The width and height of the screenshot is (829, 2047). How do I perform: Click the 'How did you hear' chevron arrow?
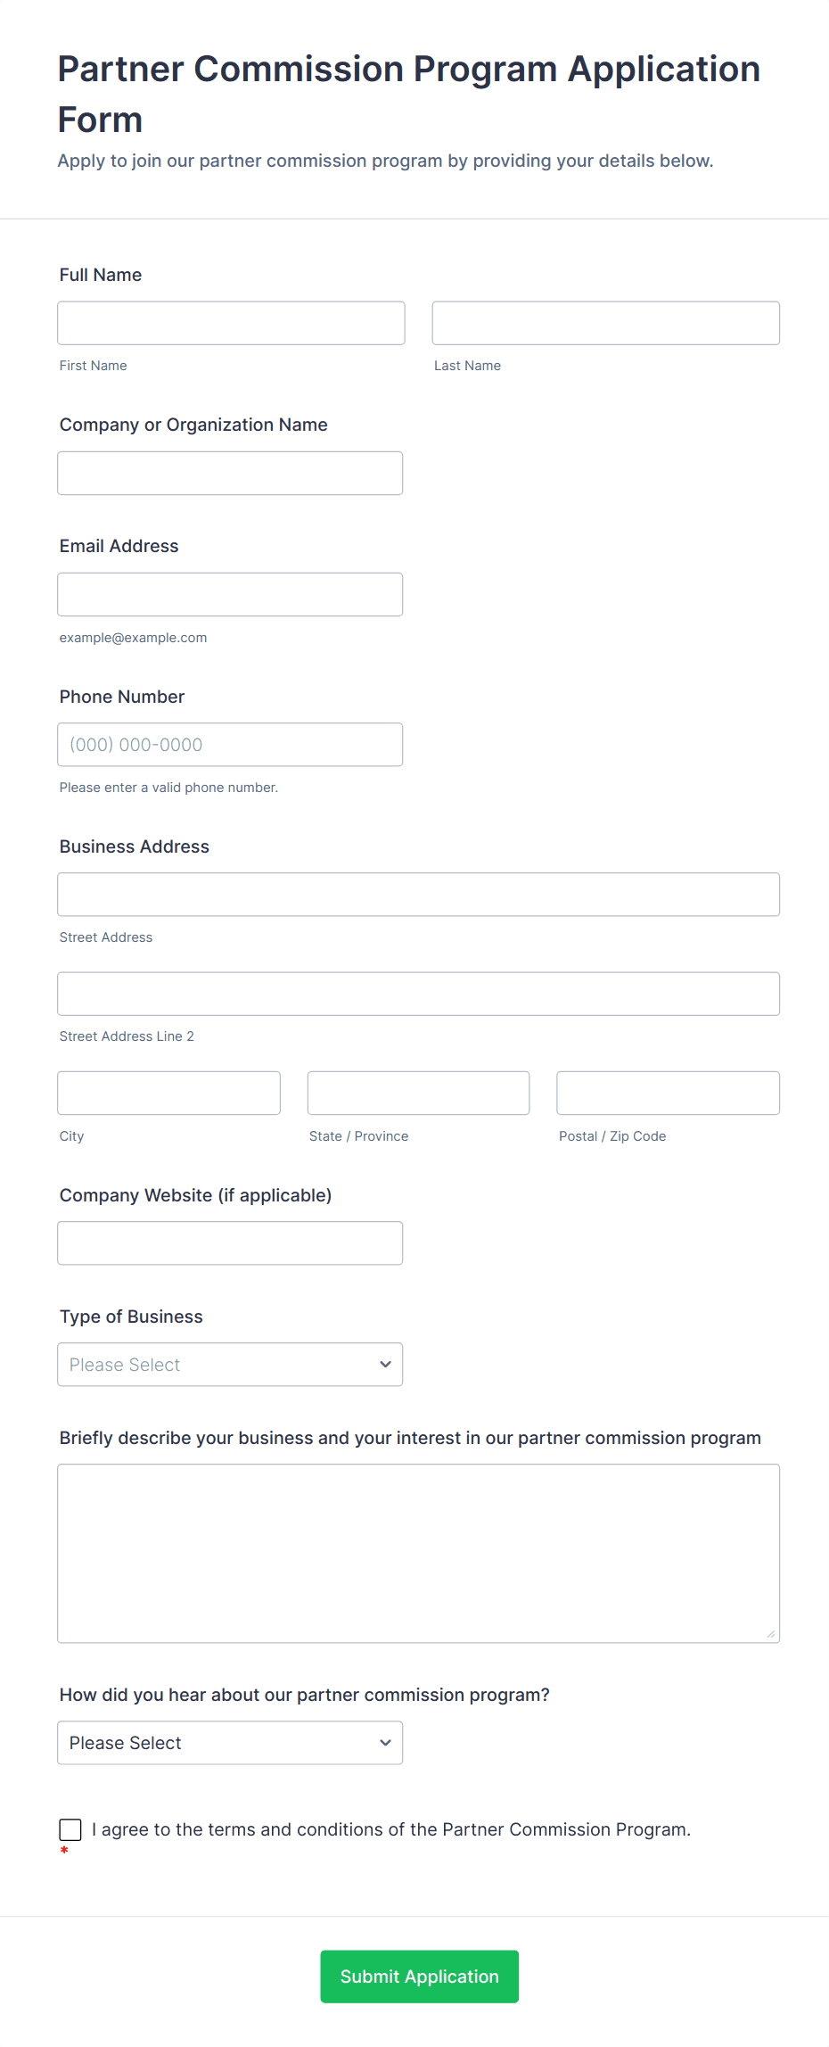385,1742
